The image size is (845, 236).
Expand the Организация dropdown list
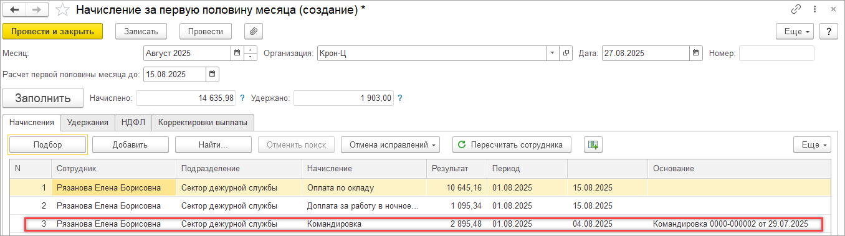pyautogui.click(x=553, y=54)
